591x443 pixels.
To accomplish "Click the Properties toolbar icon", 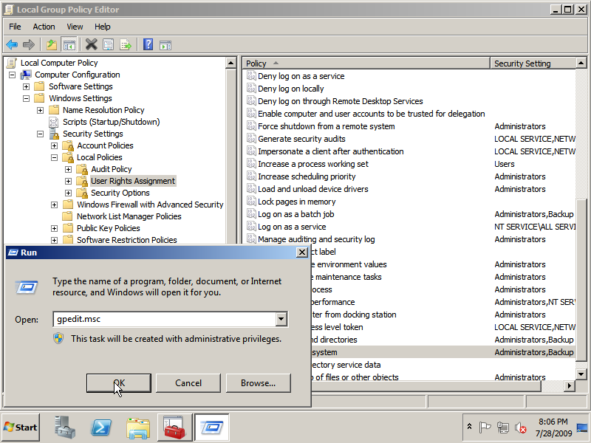I will (x=108, y=45).
